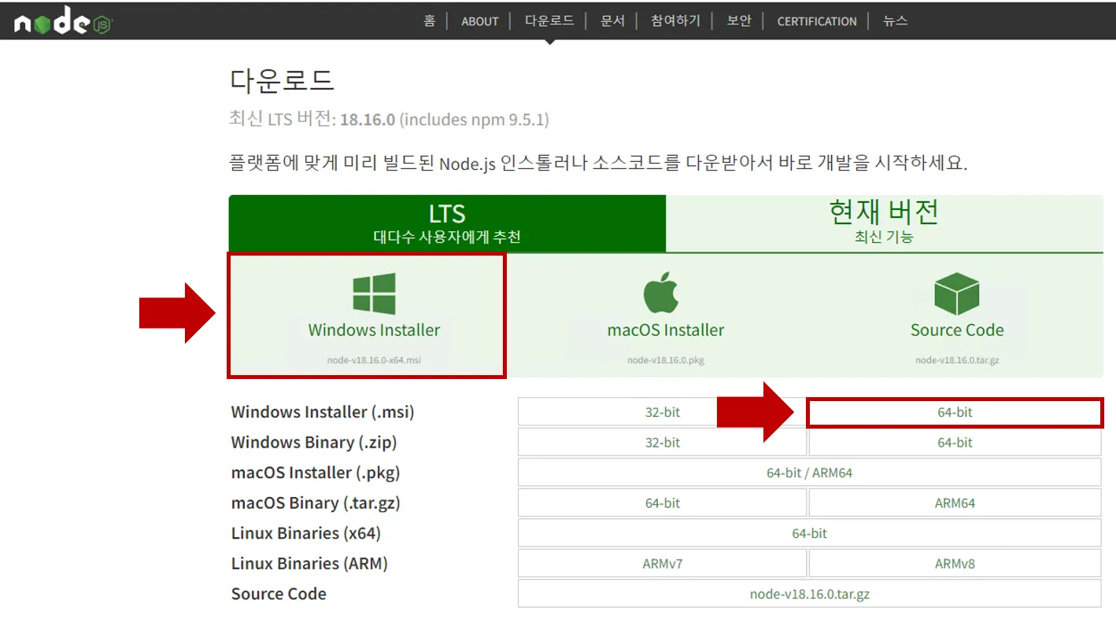
Task: Click the node-v18.16.0.pkg filename
Action: [x=666, y=360]
